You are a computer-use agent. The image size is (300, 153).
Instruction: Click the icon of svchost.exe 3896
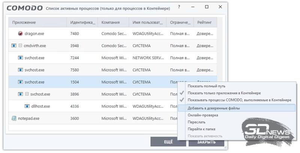click(20, 94)
